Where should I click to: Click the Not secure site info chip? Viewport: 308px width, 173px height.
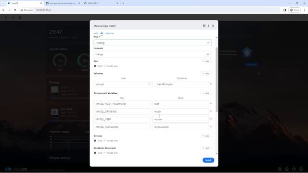point(27,10)
